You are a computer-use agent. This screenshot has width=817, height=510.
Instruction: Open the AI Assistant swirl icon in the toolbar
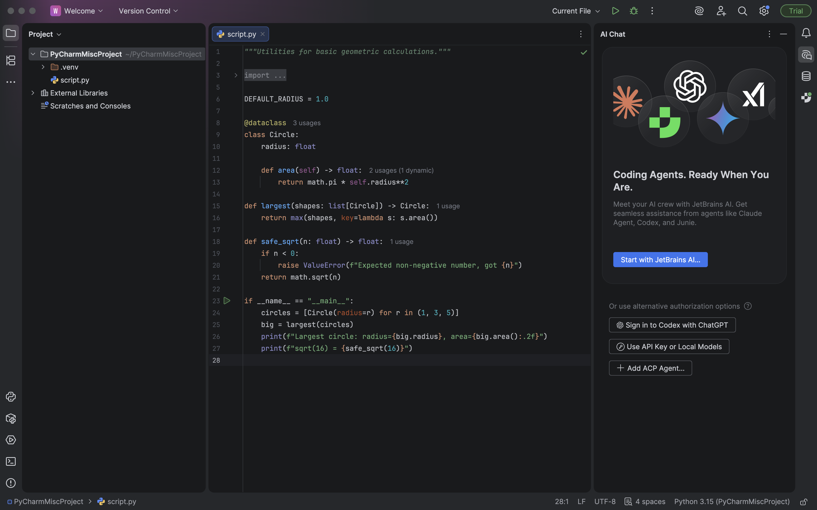click(699, 11)
